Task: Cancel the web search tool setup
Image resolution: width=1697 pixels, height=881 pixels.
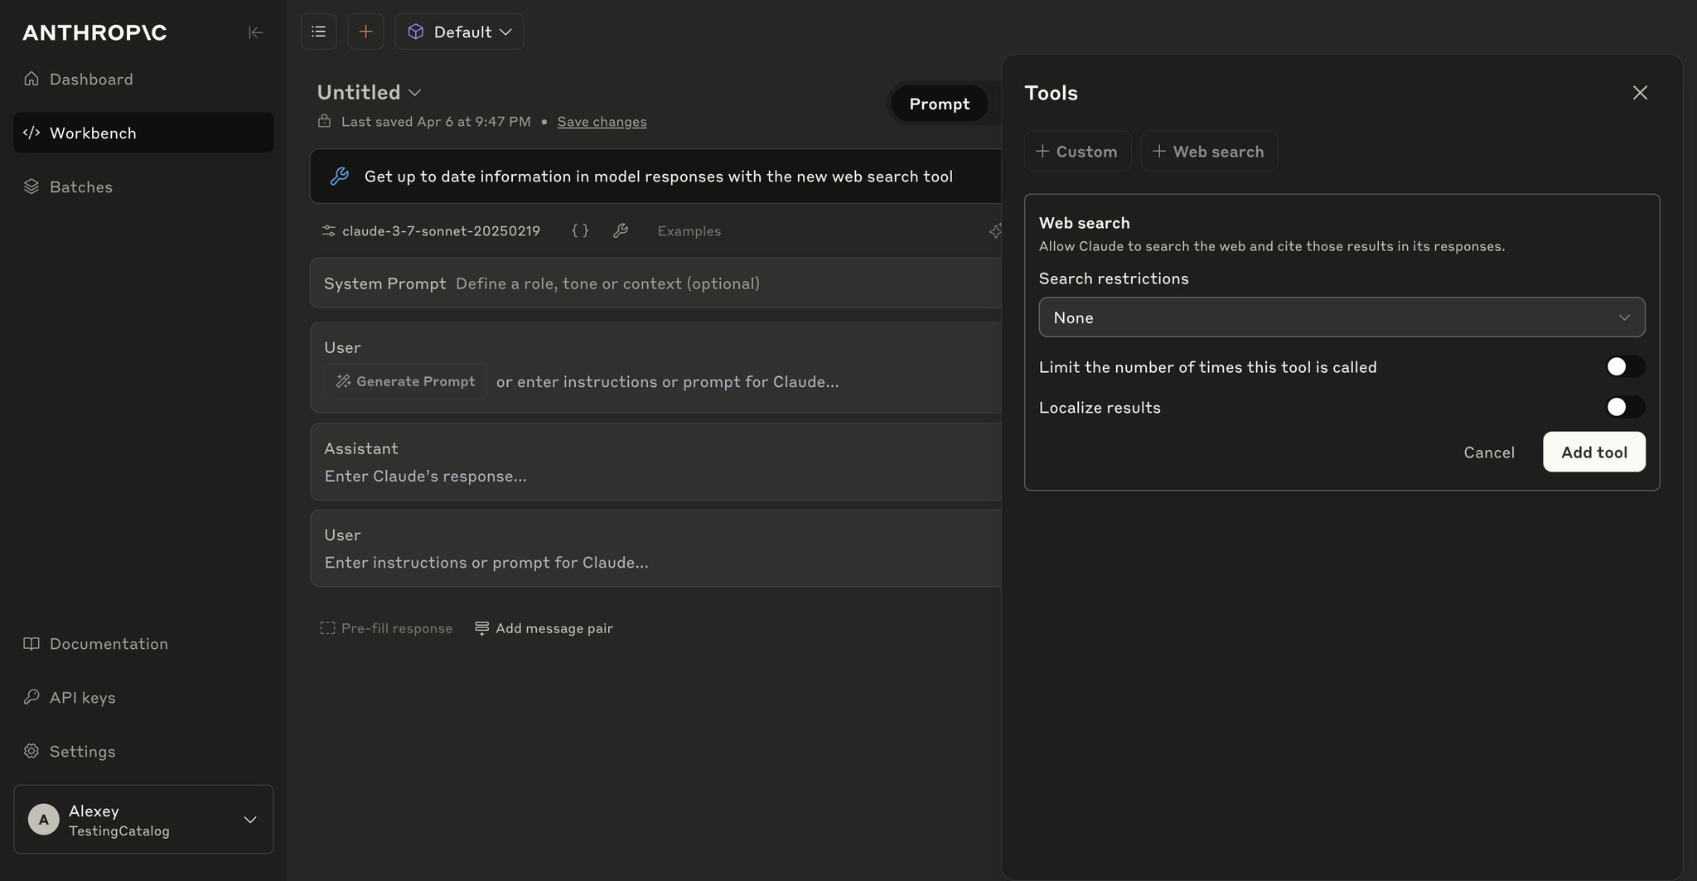Action: 1488,453
